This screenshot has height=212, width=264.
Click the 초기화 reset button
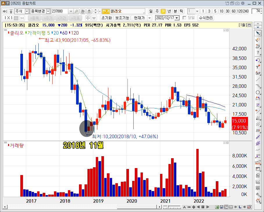(107, 18)
